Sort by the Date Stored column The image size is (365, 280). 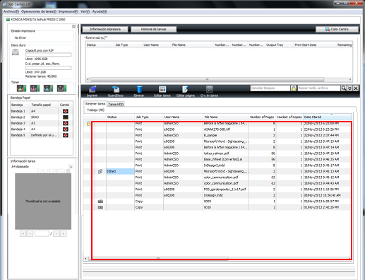pyautogui.click(x=328, y=117)
